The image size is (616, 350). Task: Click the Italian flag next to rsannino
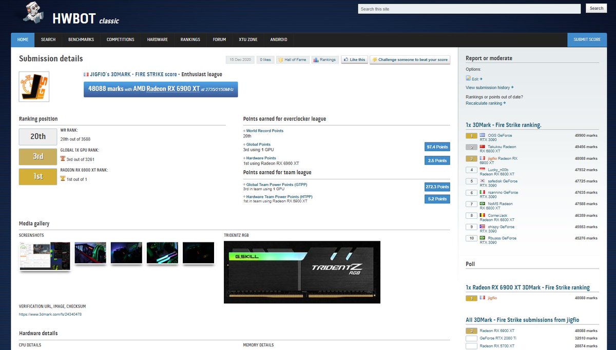(482, 192)
